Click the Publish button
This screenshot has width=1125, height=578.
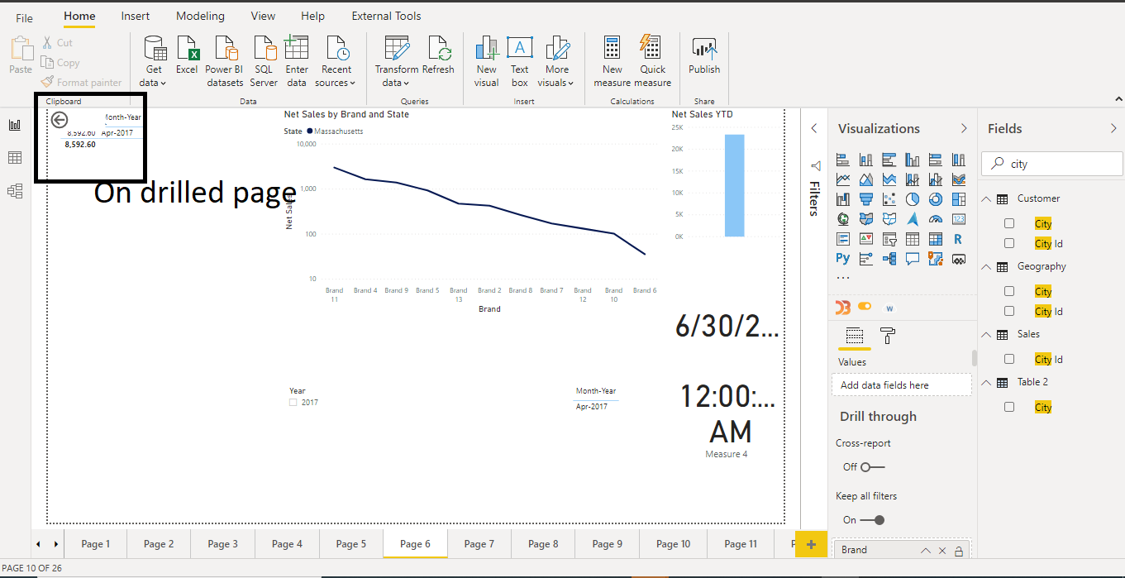point(704,55)
